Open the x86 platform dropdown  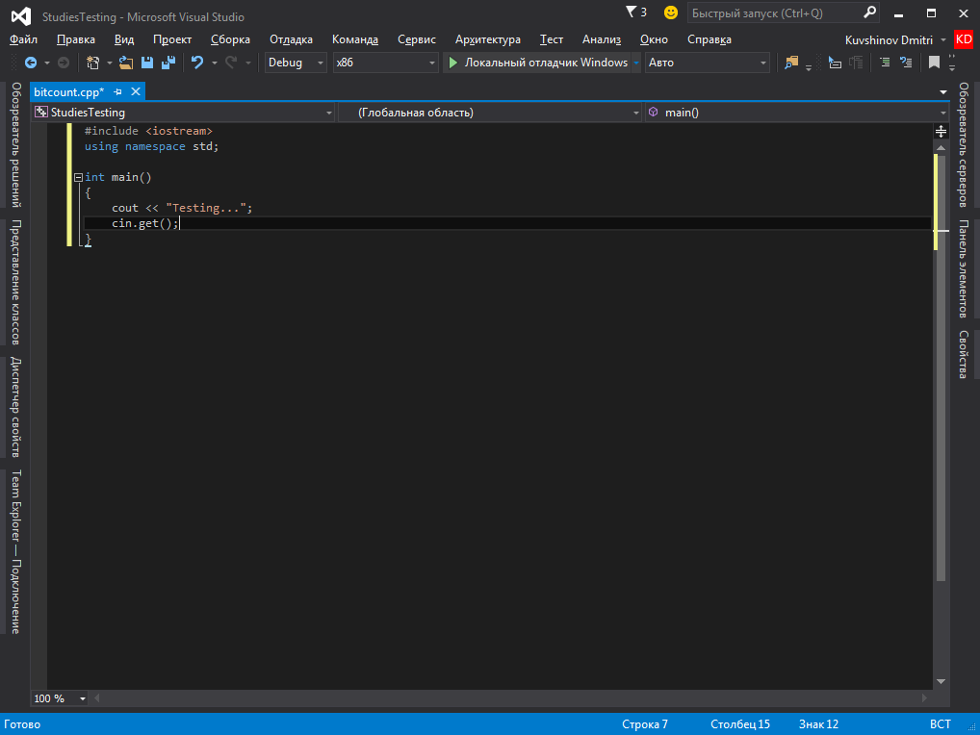click(385, 63)
